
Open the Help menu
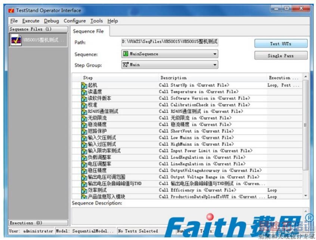pos(113,21)
